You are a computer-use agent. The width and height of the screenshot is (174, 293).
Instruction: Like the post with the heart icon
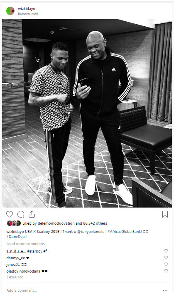10,214
